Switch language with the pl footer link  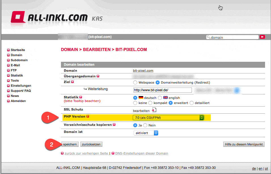tap(266, 169)
